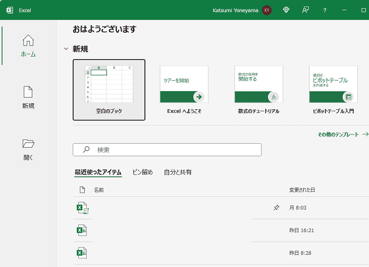Open the feedback person icon in title bar
This screenshot has width=369, height=267.
click(x=305, y=10)
